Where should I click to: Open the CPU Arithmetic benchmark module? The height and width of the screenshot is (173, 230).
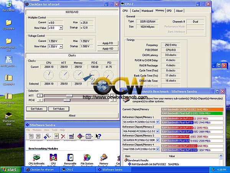coord(36,158)
